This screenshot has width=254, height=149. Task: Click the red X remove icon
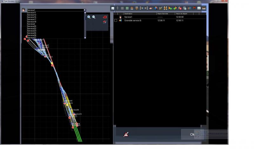[180, 8]
